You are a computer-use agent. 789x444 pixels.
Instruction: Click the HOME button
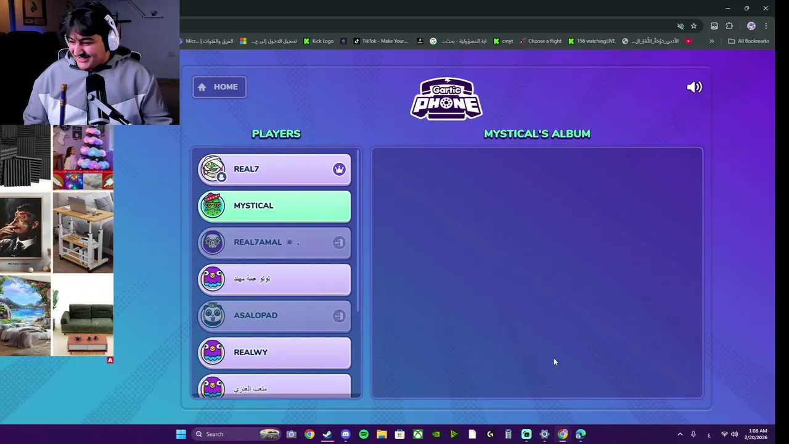(x=219, y=87)
